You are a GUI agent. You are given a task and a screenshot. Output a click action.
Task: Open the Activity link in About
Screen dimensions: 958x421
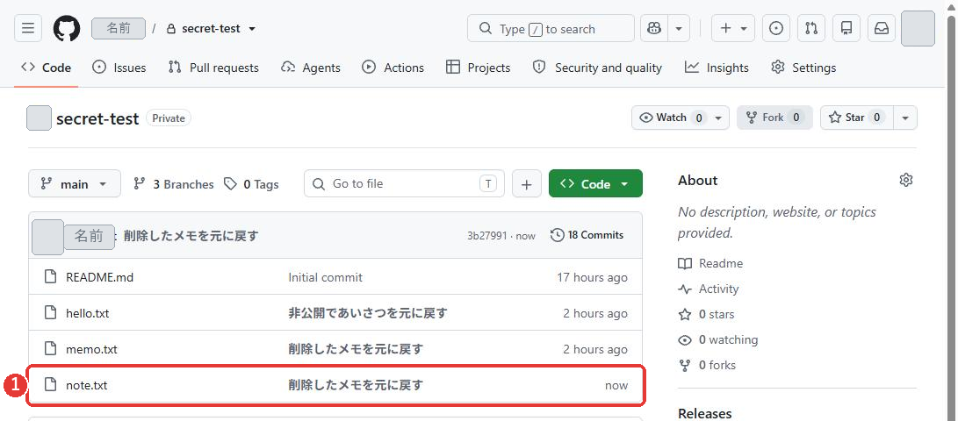(709, 289)
